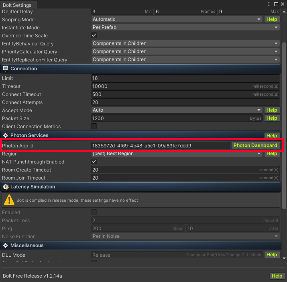The width and height of the screenshot is (287, 282).
Task: Click the Latency Simulation section icon
Action: (6, 187)
